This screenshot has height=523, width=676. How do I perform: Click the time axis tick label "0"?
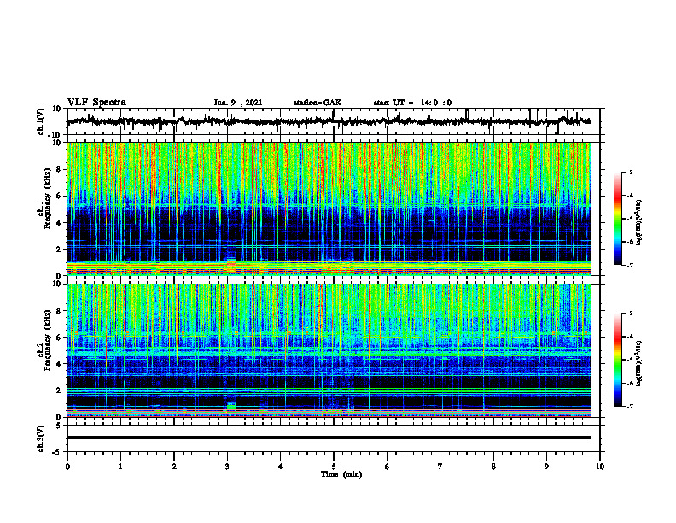67,467
